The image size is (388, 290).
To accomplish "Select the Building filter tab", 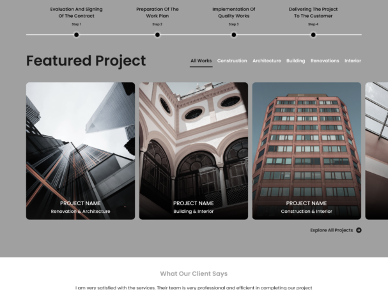I will [296, 61].
